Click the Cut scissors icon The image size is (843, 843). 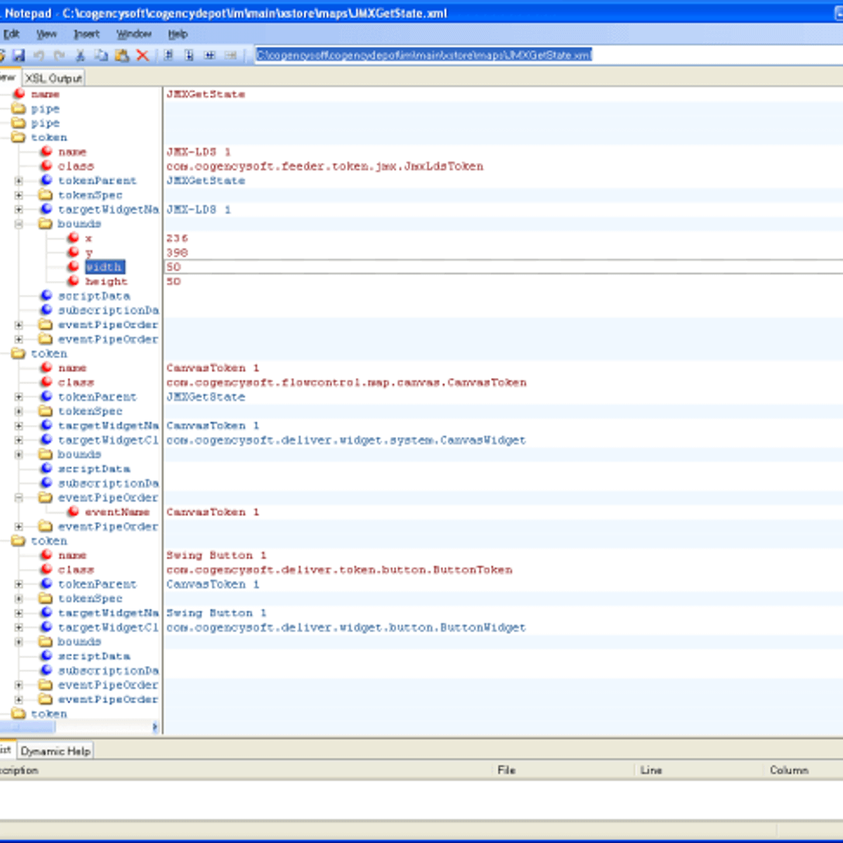(x=80, y=55)
